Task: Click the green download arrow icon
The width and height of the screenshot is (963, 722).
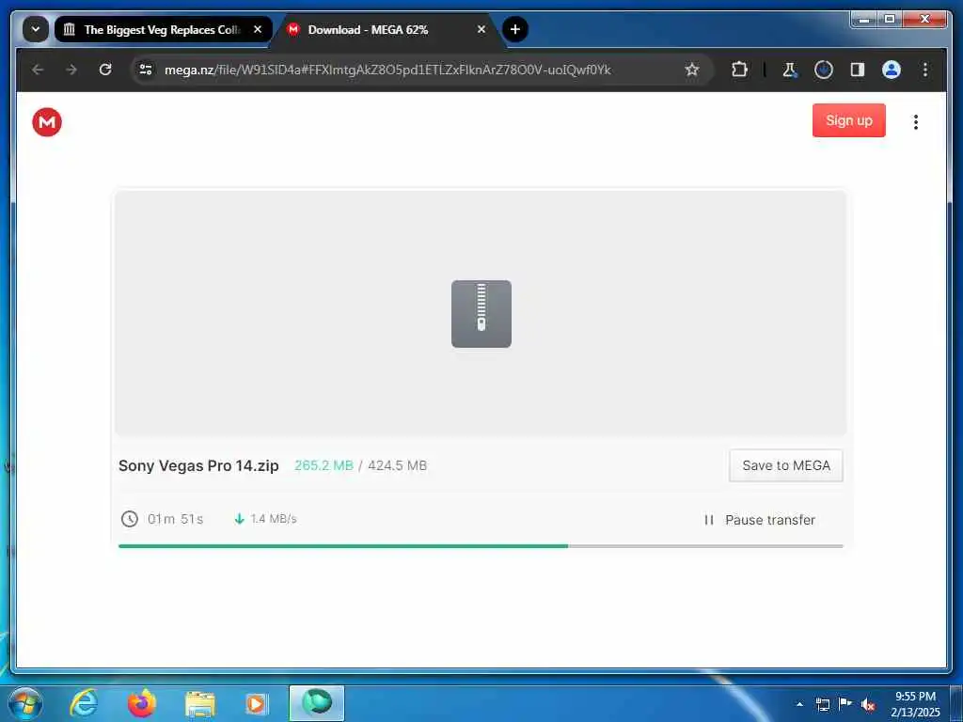Action: click(x=240, y=519)
